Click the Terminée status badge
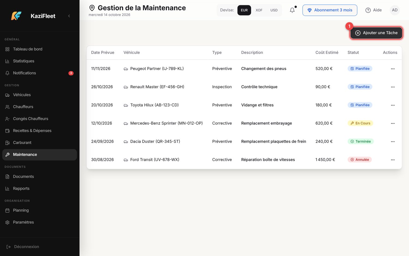 [360, 142]
